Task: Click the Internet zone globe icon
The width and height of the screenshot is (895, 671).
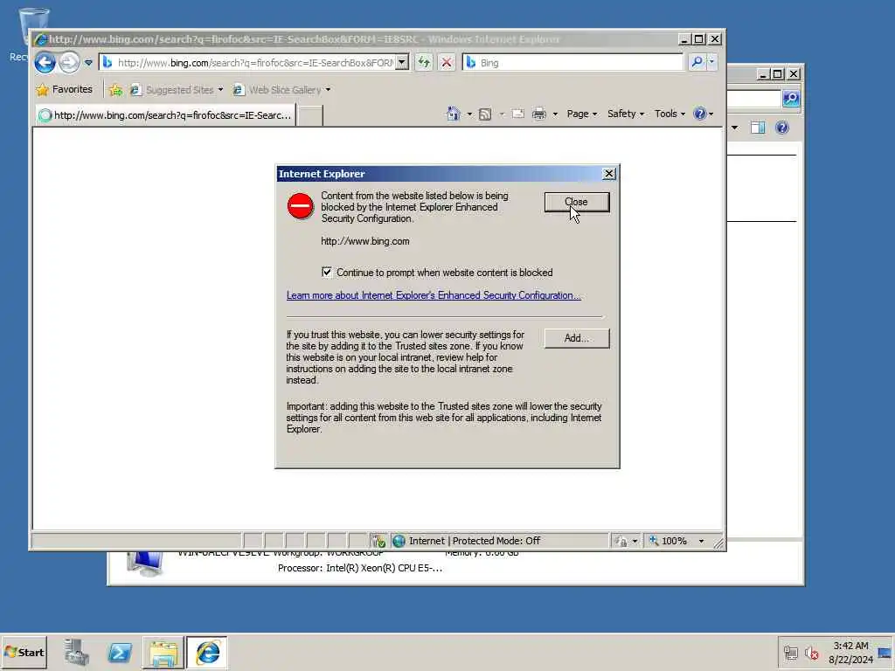Action: (399, 541)
